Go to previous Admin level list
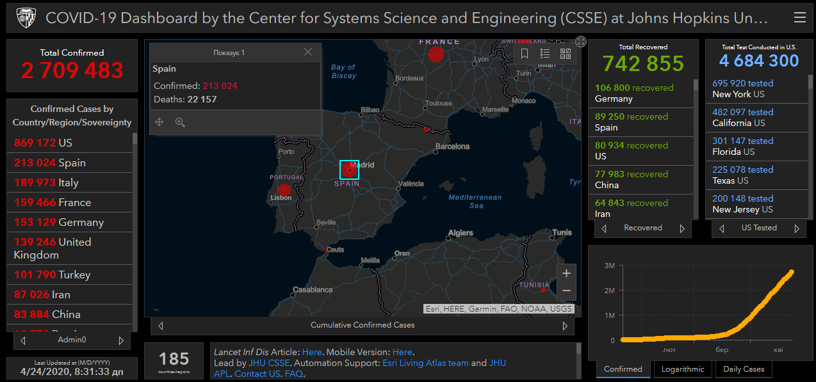This screenshot has width=816, height=382. [24, 340]
